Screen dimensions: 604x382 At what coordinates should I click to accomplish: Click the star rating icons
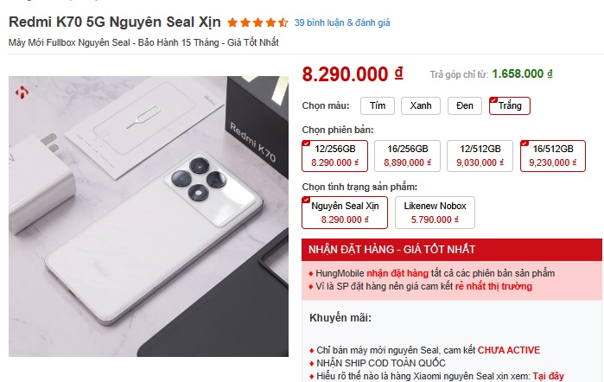point(257,22)
